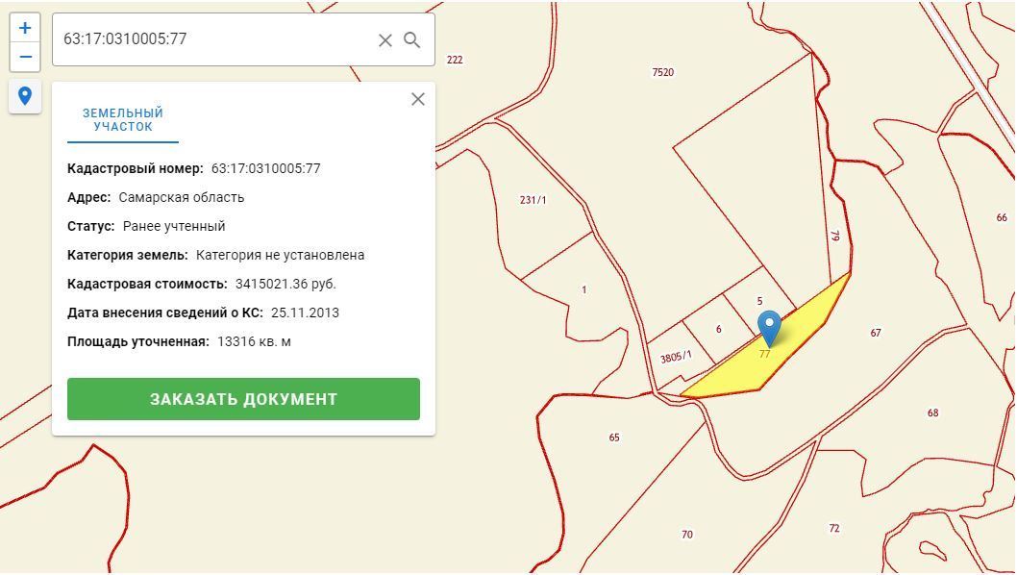Select parcel 67 on the map
The image size is (1017, 575).
[876, 333]
